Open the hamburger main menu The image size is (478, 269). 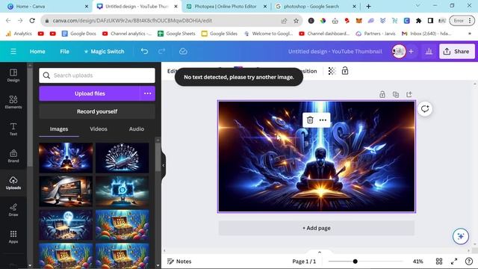(13, 52)
